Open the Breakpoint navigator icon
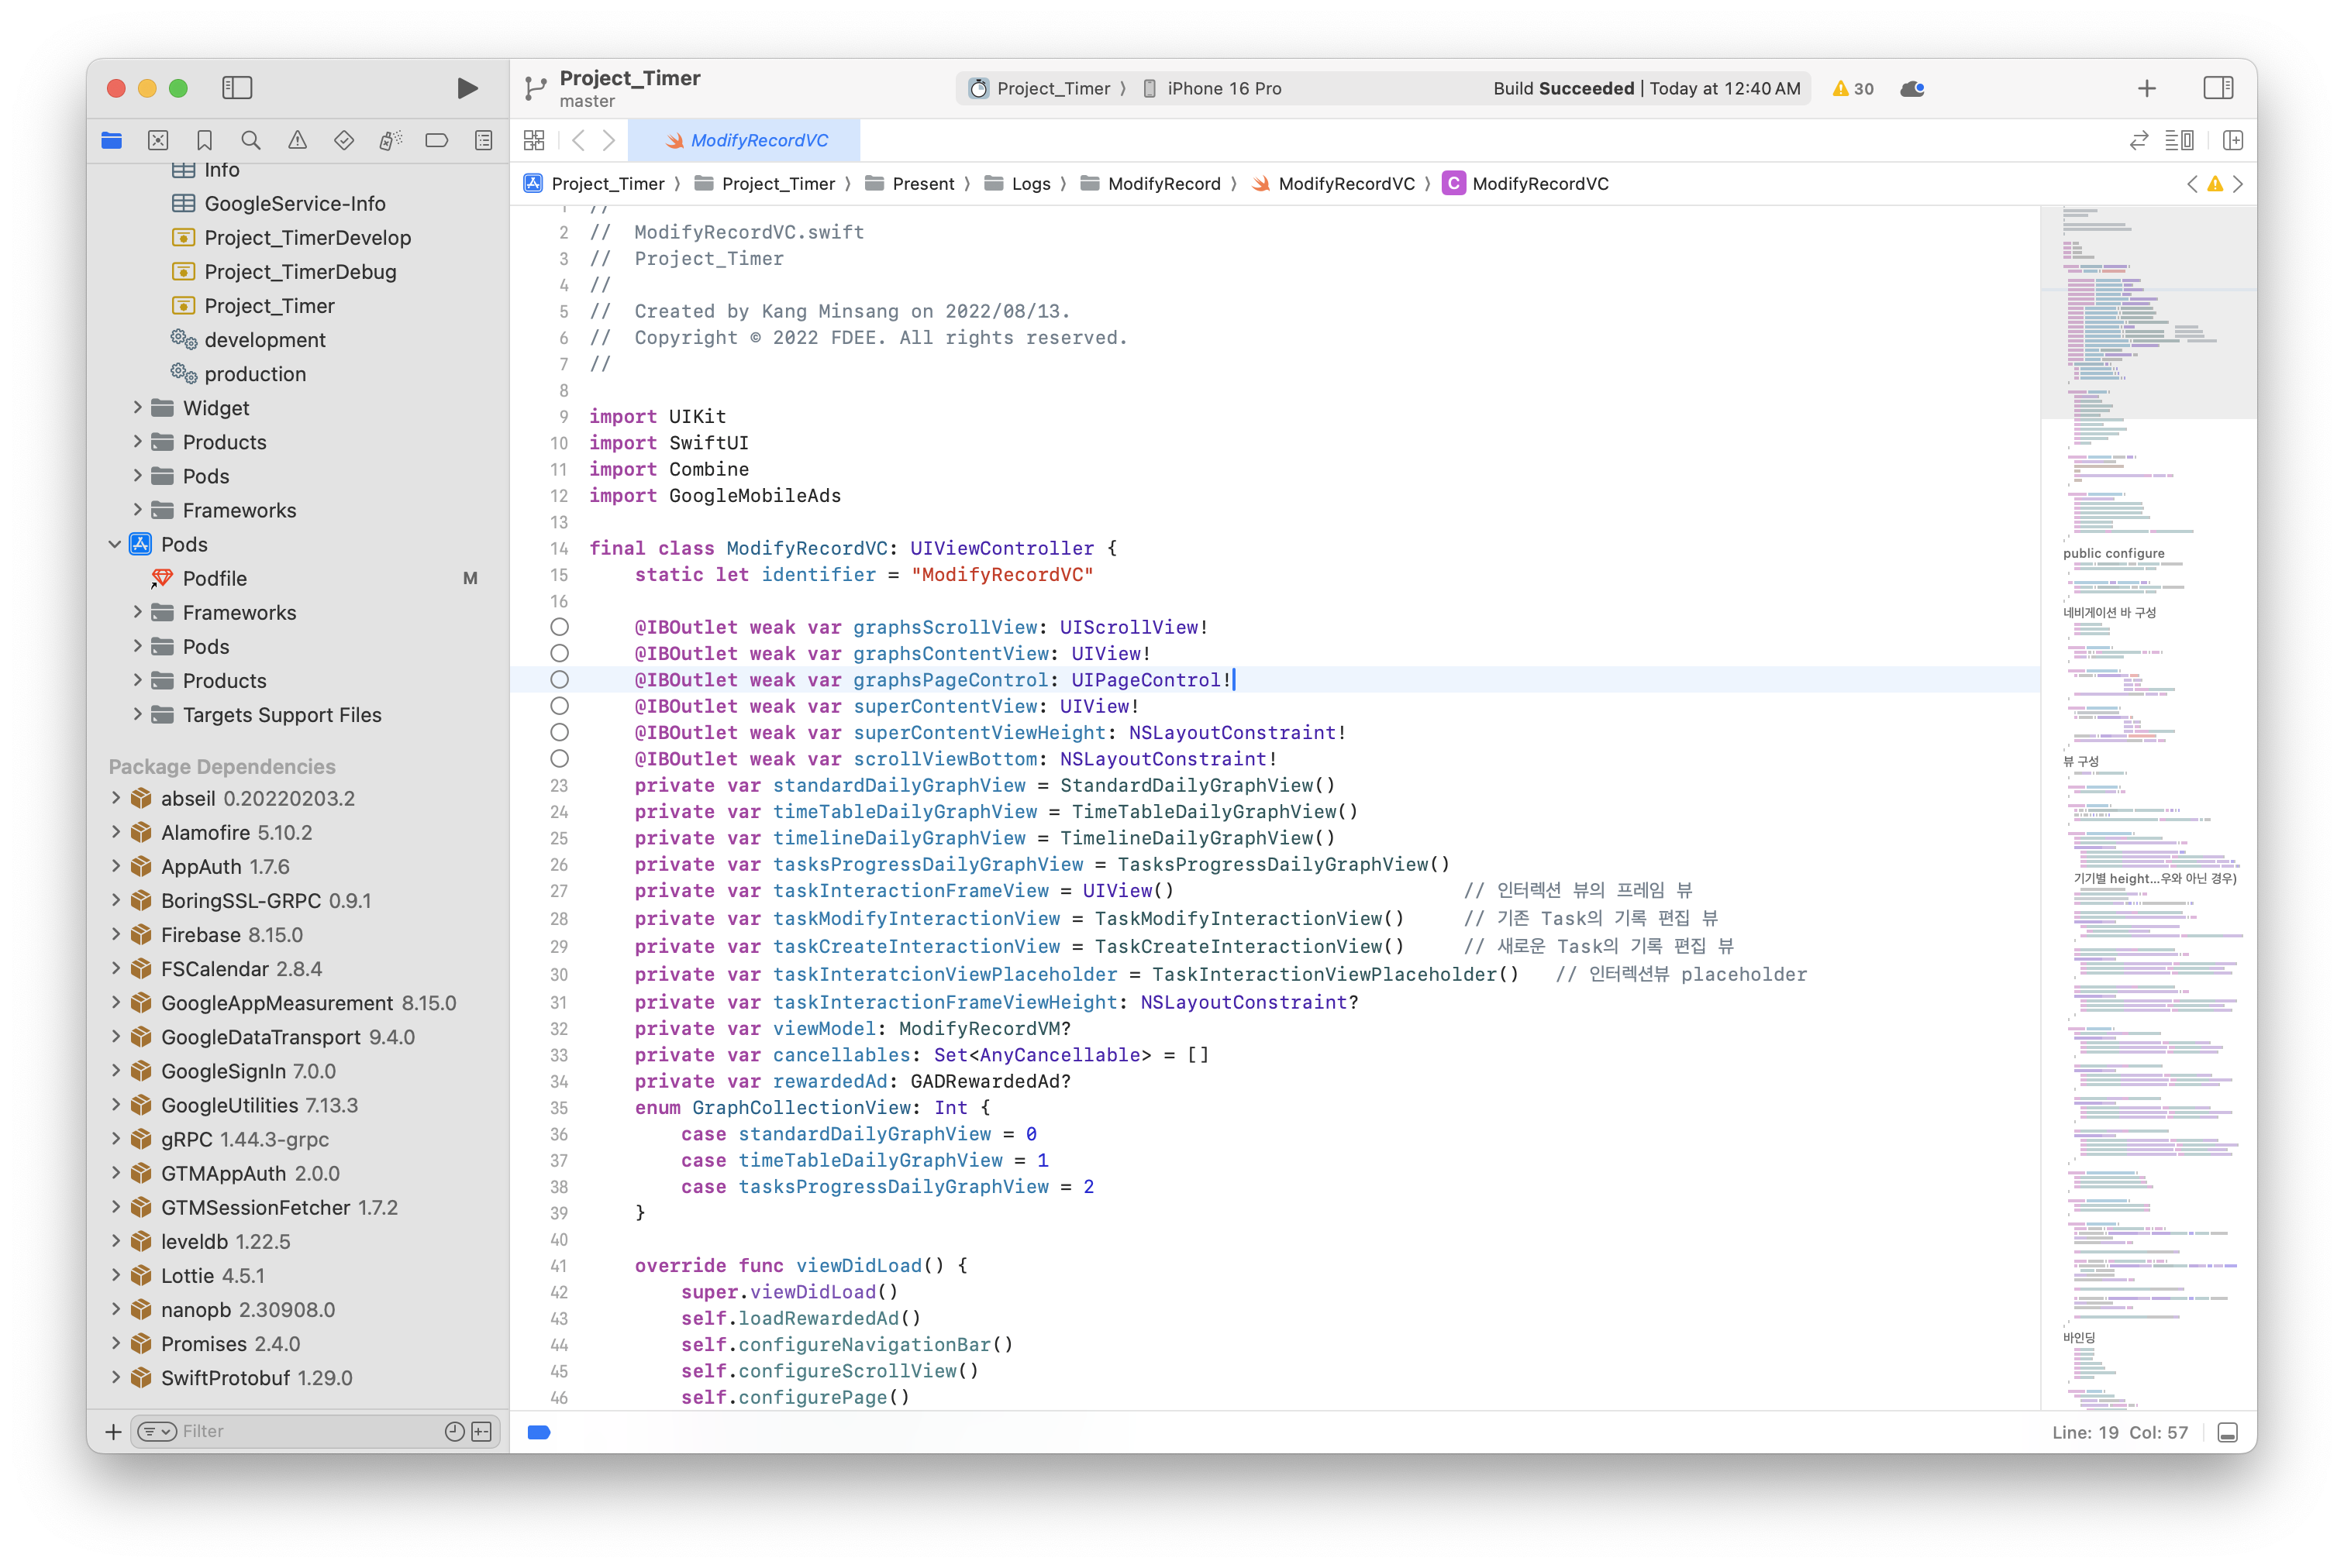Screen dimensions: 2344x1568 coord(436,141)
